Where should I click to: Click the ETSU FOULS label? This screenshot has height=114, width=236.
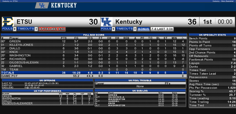tap(7, 29)
